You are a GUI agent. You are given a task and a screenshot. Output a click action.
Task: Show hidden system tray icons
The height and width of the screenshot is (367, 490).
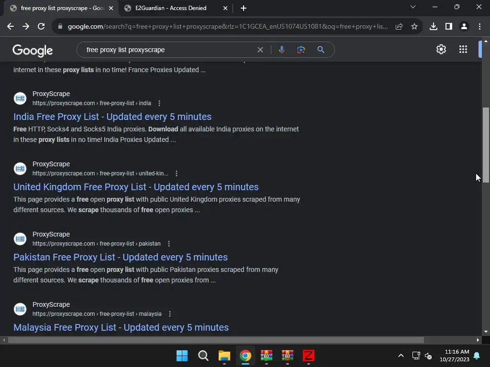pyautogui.click(x=401, y=356)
